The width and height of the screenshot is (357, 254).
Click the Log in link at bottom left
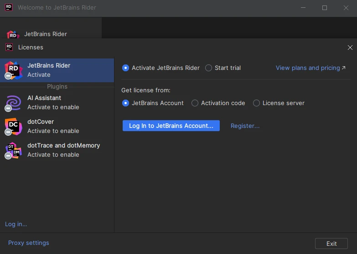16,224
